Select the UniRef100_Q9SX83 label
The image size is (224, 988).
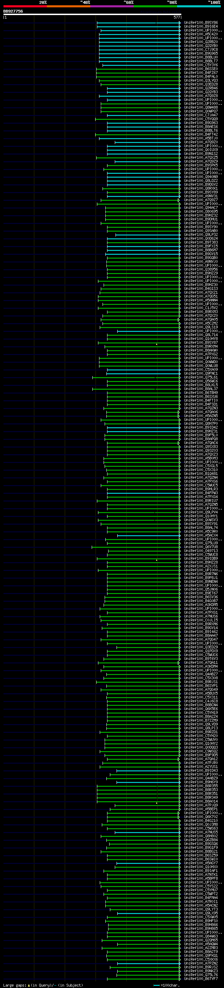(201, 447)
